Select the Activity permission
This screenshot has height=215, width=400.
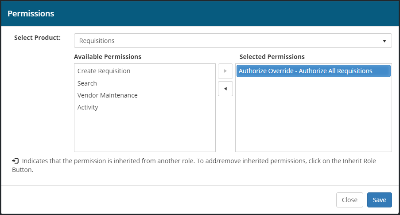[88, 107]
